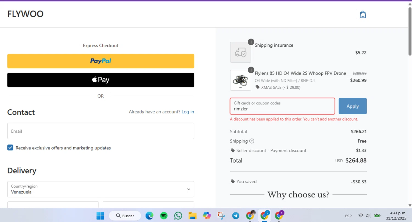Open the Snipping Tool from the taskbar

point(221,216)
